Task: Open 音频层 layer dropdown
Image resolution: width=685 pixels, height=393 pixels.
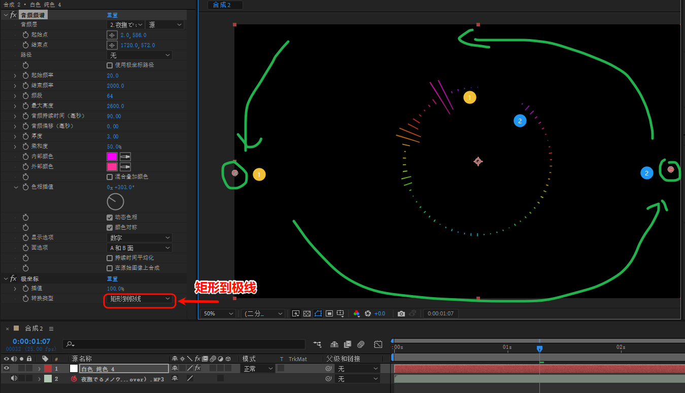Action: click(125, 25)
